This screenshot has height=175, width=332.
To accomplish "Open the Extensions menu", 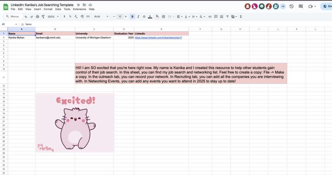I will (x=79, y=9).
